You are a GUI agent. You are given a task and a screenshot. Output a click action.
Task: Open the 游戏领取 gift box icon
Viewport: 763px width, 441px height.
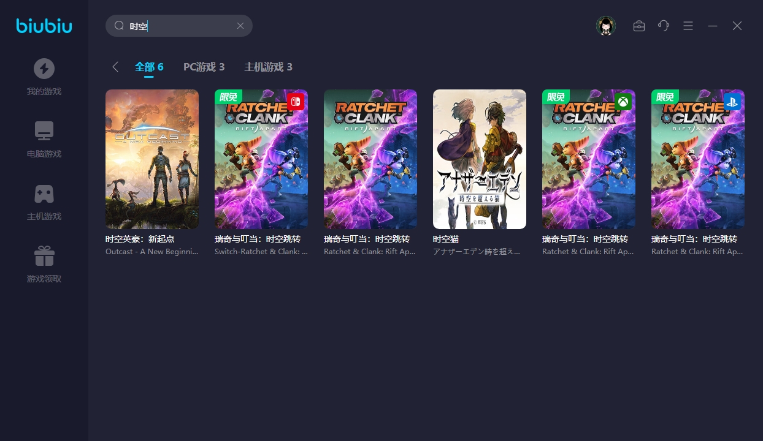click(44, 256)
